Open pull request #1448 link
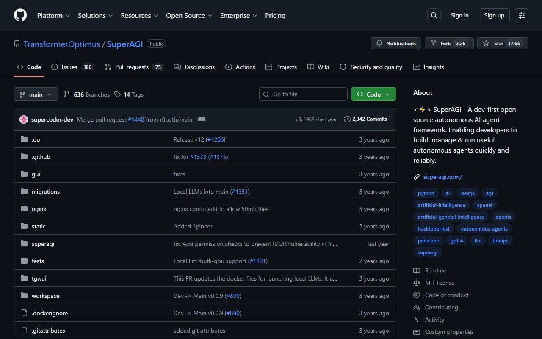This screenshot has height=339, width=542. tap(136, 119)
